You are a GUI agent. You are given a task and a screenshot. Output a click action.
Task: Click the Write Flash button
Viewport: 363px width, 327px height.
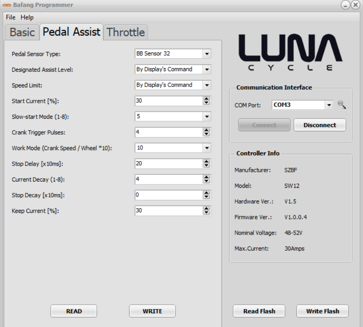tap(322, 311)
